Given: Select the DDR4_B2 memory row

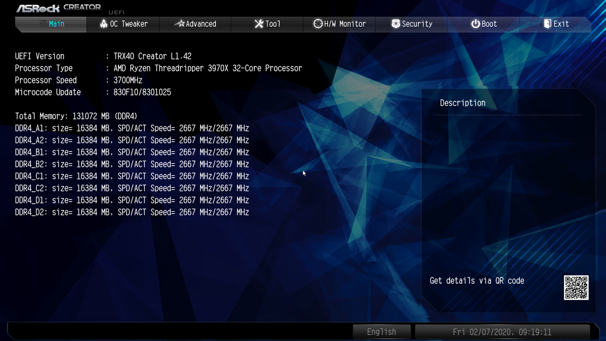Looking at the screenshot, I should (132, 164).
